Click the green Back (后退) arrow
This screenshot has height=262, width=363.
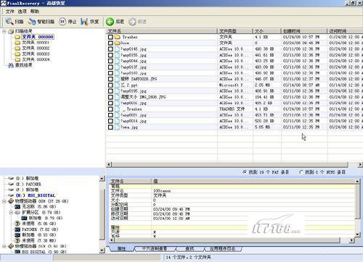110,22
